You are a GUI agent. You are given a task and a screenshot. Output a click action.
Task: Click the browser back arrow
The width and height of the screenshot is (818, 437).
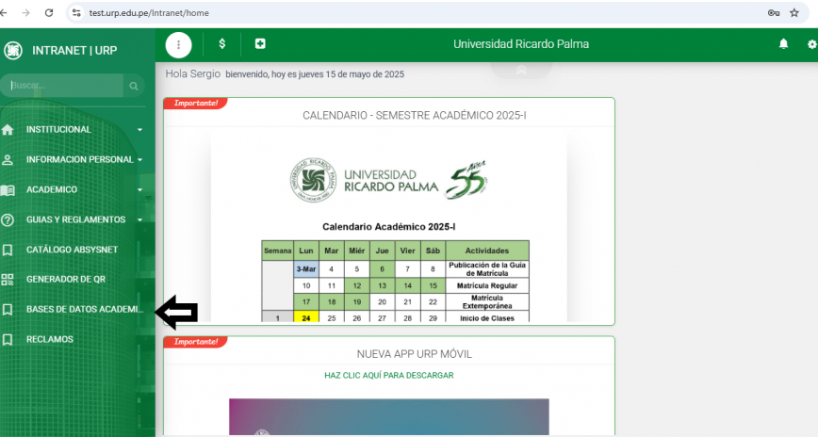tap(3, 12)
